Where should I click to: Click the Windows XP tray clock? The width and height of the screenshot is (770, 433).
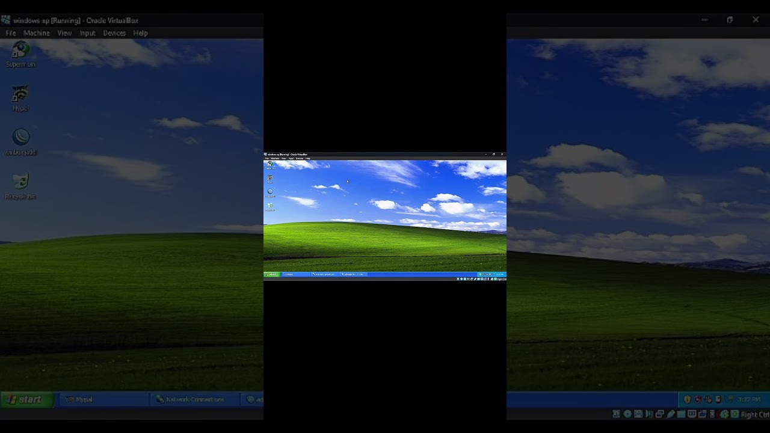(749, 399)
